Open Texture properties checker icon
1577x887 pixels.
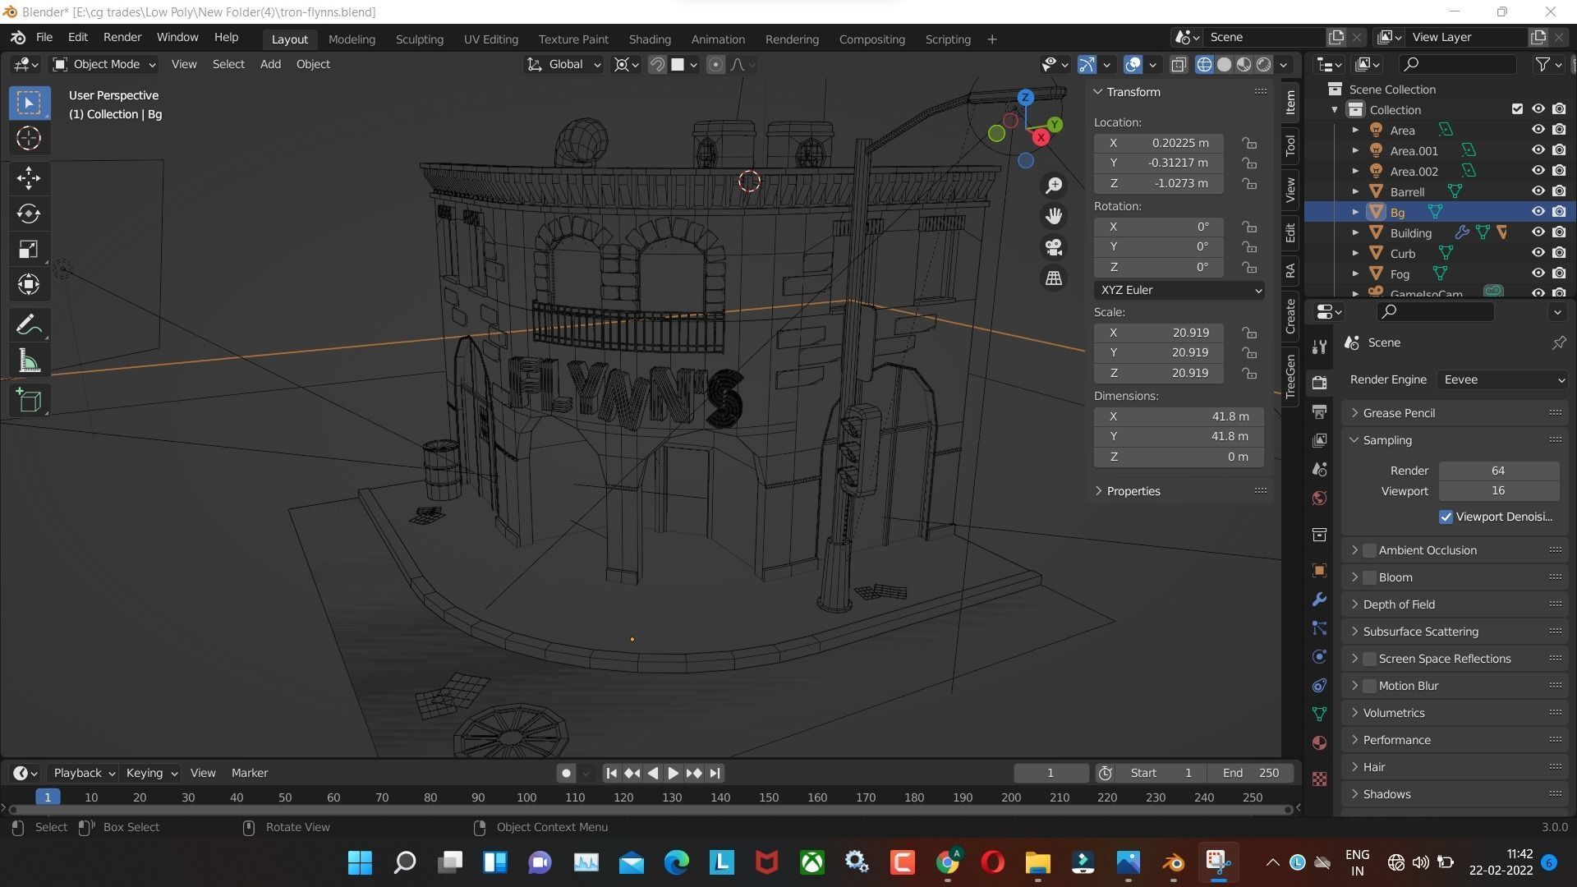(x=1319, y=779)
